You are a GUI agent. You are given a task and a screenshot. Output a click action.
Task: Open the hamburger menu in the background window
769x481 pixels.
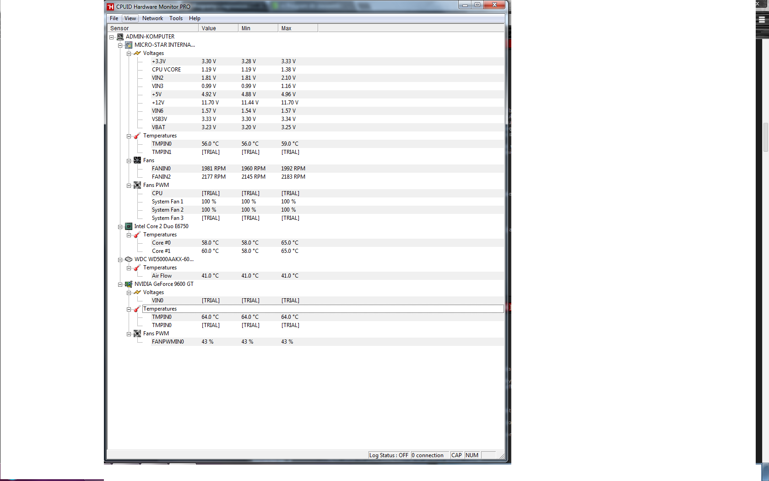(x=762, y=20)
